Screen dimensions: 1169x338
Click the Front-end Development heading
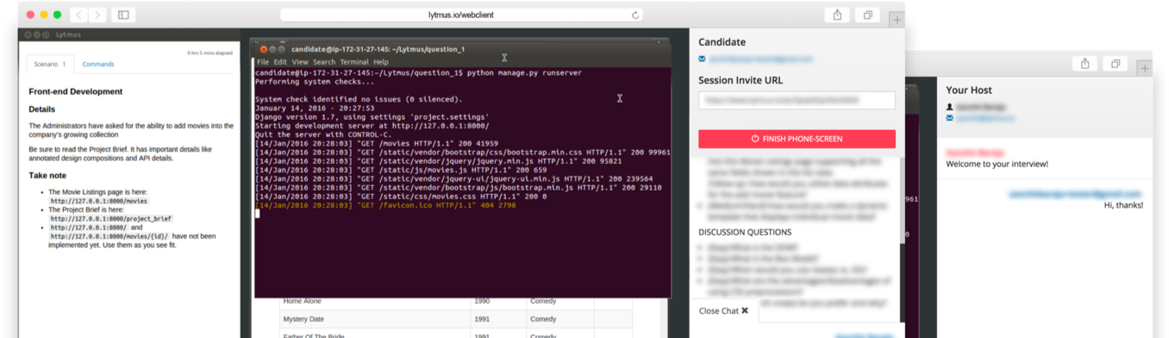[76, 91]
